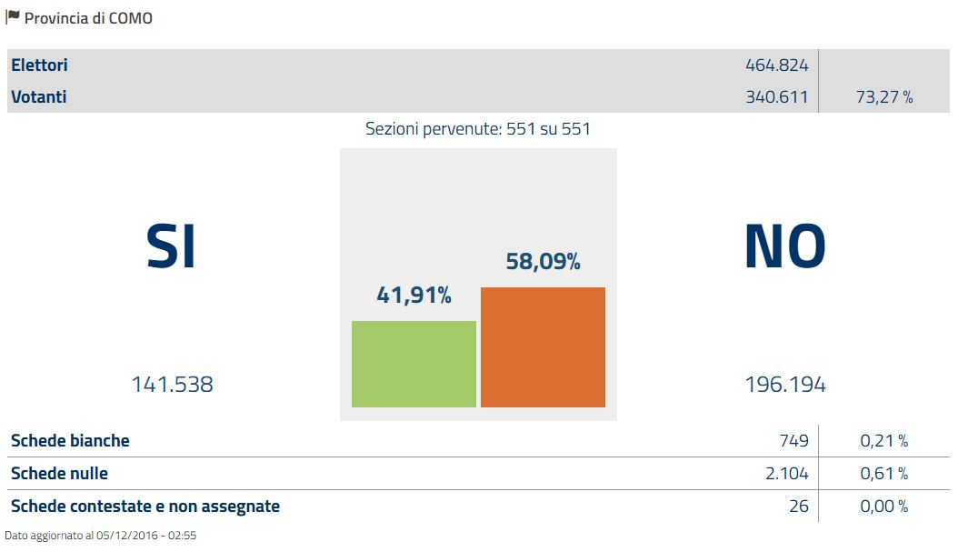Image resolution: width=958 pixels, height=552 pixels.
Task: Click the Schede nulle row label
Action: coord(59,474)
